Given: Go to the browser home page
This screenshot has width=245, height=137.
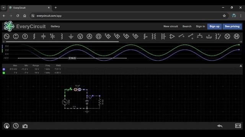Looking at the screenshot, I should click(24, 16).
